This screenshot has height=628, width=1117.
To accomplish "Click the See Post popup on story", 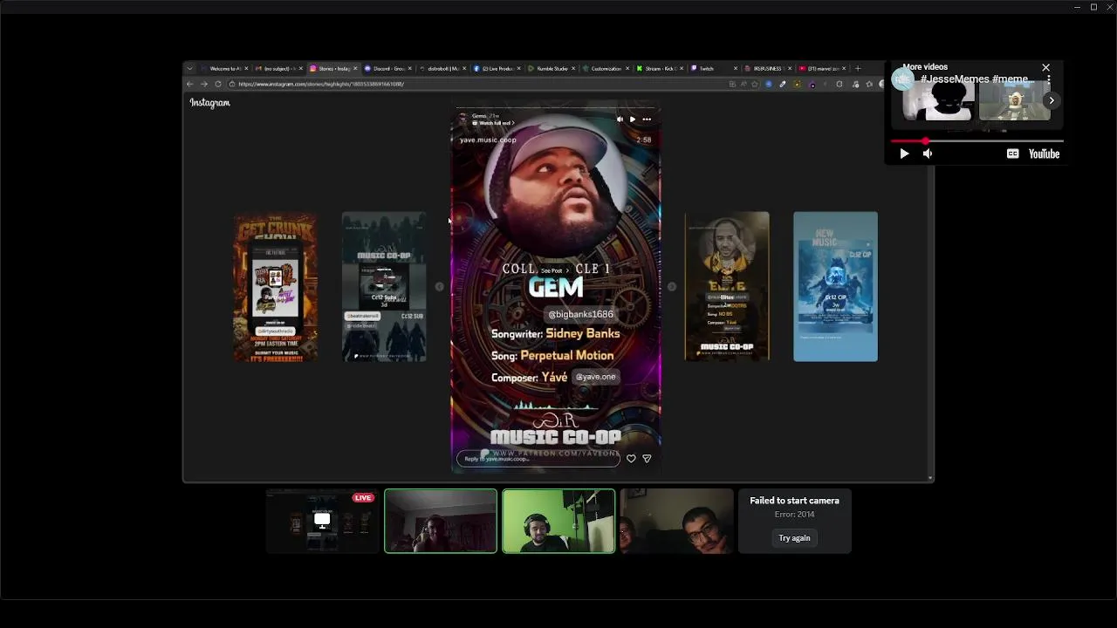I will [x=556, y=270].
